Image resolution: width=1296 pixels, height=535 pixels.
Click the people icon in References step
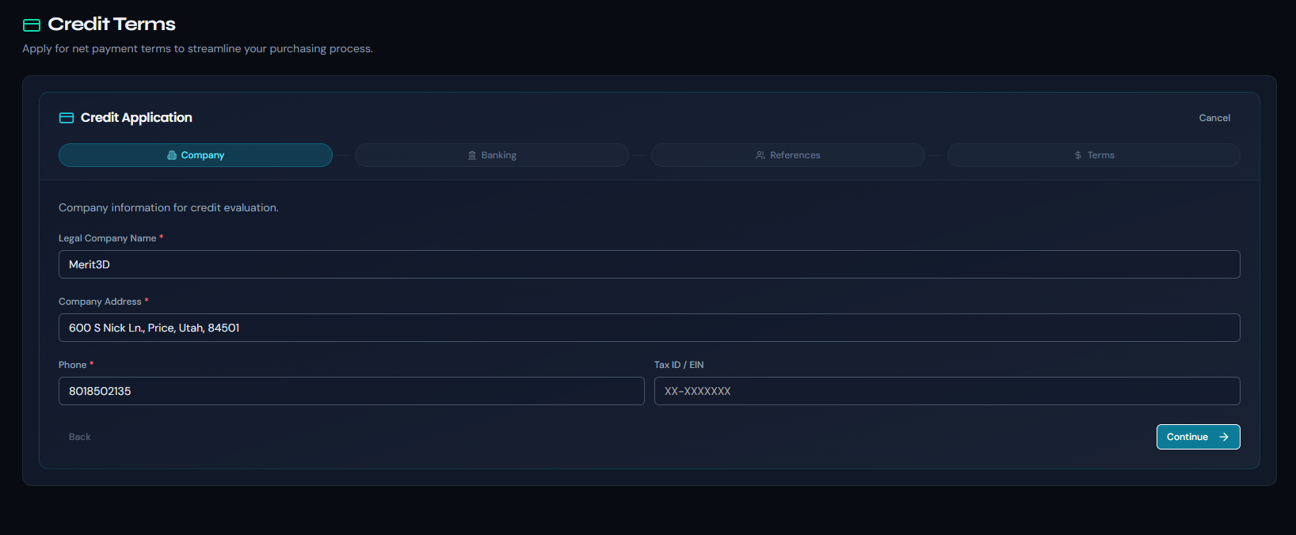[760, 155]
